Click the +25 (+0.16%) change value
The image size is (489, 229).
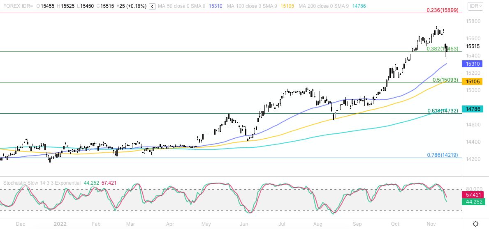pyautogui.click(x=131, y=6)
